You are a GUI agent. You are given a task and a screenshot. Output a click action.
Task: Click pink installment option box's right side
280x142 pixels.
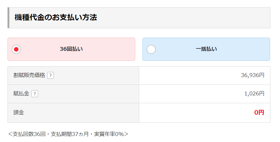click(120, 49)
